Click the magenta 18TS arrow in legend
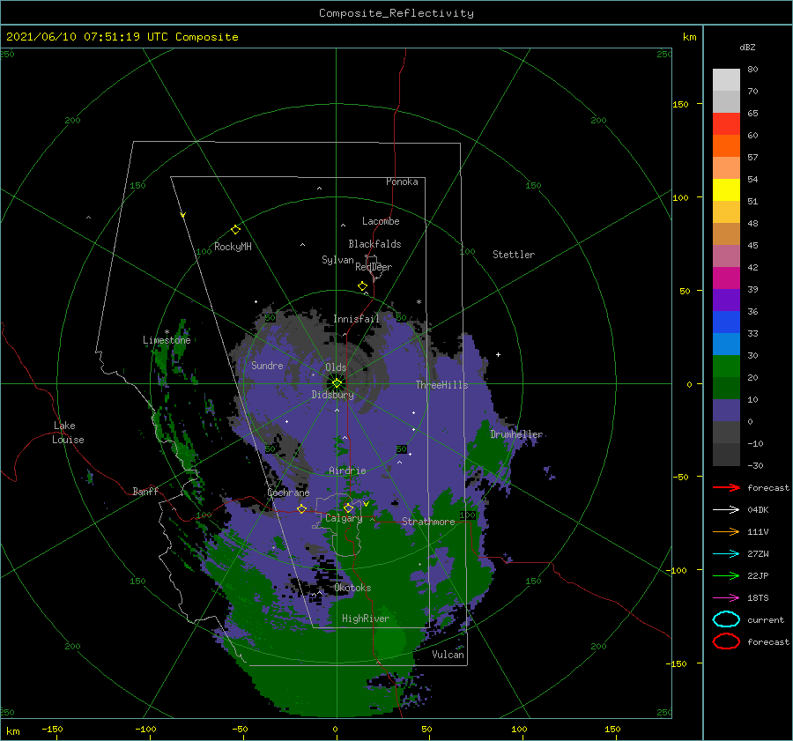 click(726, 598)
